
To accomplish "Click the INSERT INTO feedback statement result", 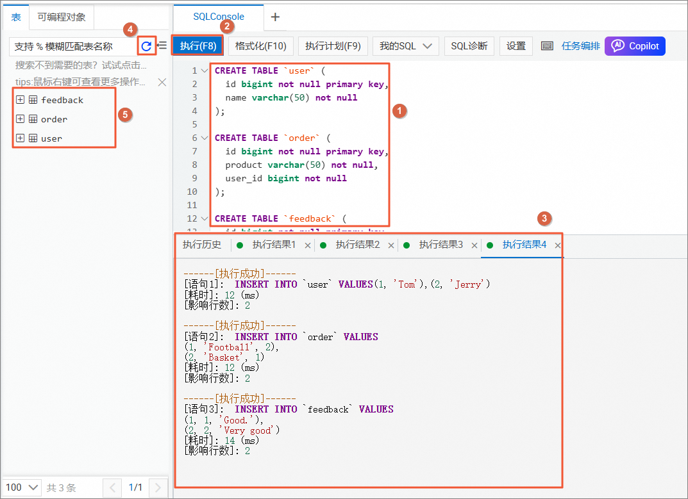I will coord(289,409).
